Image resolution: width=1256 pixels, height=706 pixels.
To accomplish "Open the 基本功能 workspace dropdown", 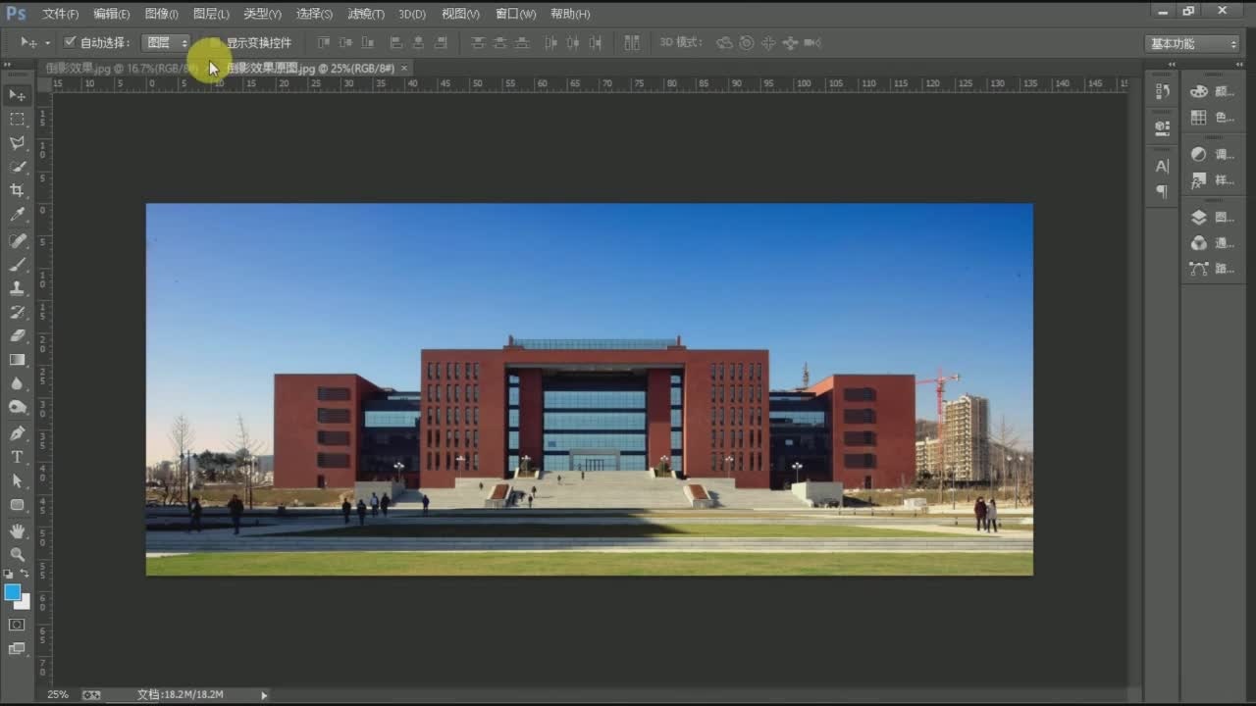I will tap(1193, 43).
